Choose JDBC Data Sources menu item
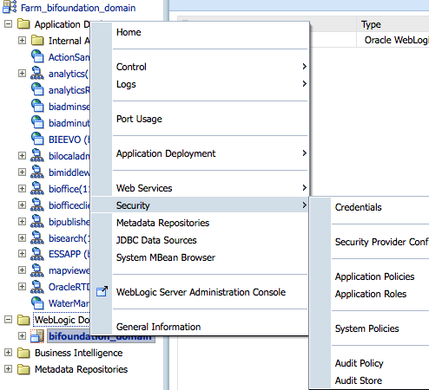The height and width of the screenshot is (390, 429). [200, 240]
